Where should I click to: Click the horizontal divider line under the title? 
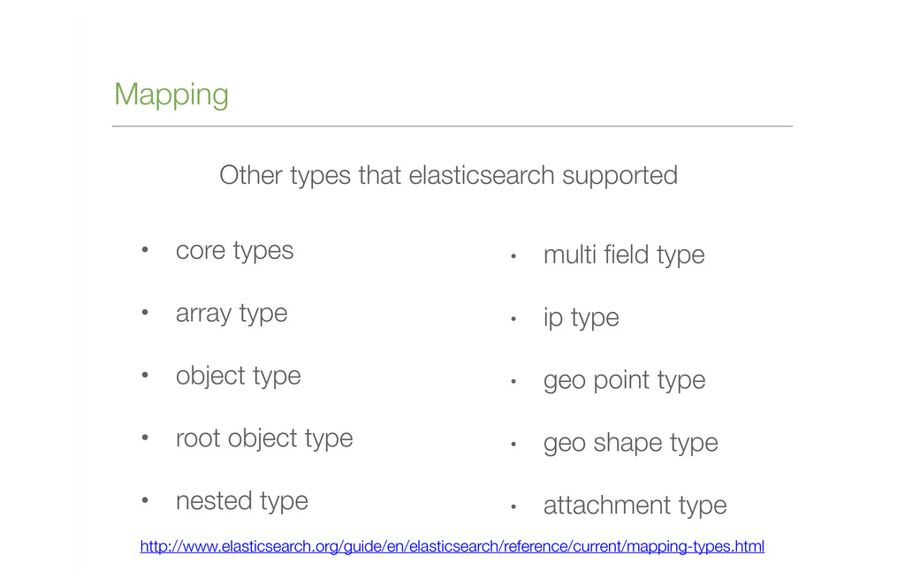pyautogui.click(x=452, y=126)
